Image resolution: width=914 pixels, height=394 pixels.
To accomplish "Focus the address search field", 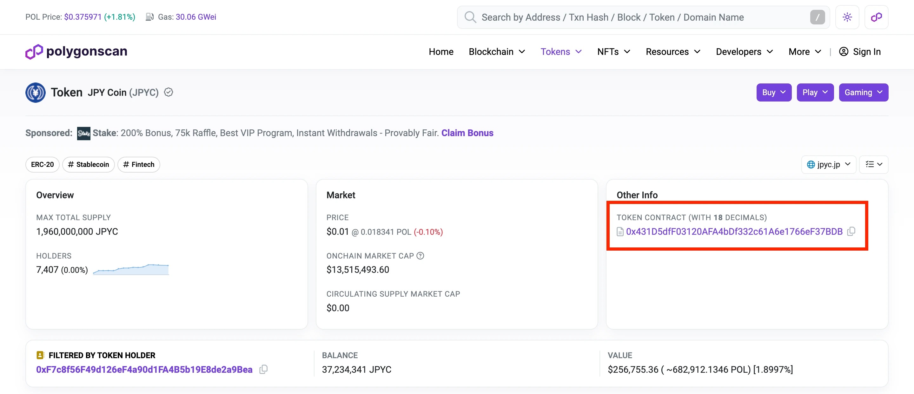I will tap(643, 17).
